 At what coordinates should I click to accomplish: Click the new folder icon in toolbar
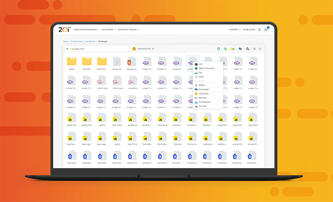coord(233,49)
